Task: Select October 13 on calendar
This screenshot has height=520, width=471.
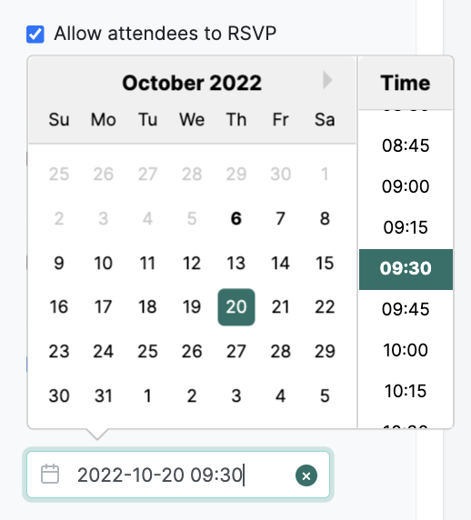Action: (x=236, y=263)
